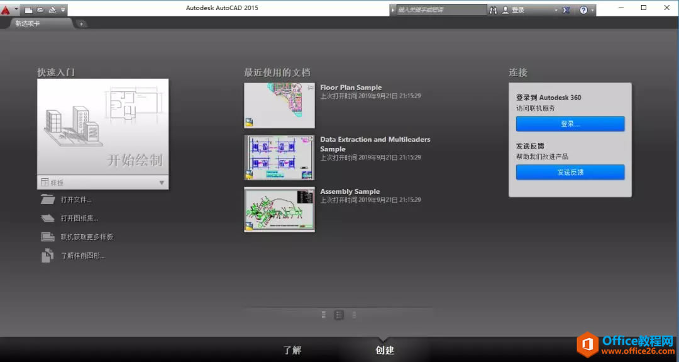This screenshot has width=679, height=362.
Task: Open the 登录 sign-in dropdown arrow
Action: click(556, 10)
